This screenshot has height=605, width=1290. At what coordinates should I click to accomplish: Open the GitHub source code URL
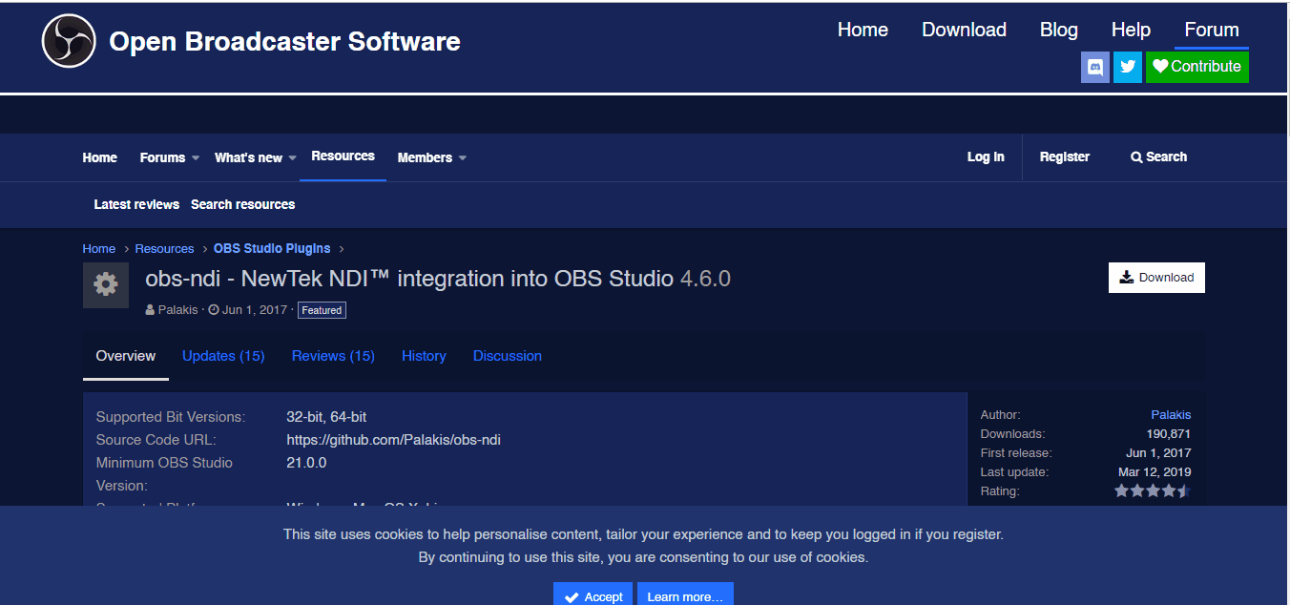point(393,440)
